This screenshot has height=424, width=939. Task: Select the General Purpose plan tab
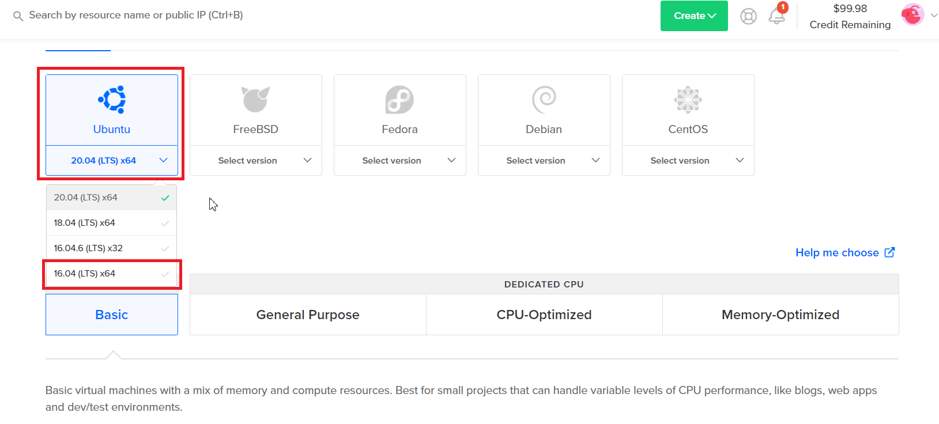pyautogui.click(x=308, y=315)
